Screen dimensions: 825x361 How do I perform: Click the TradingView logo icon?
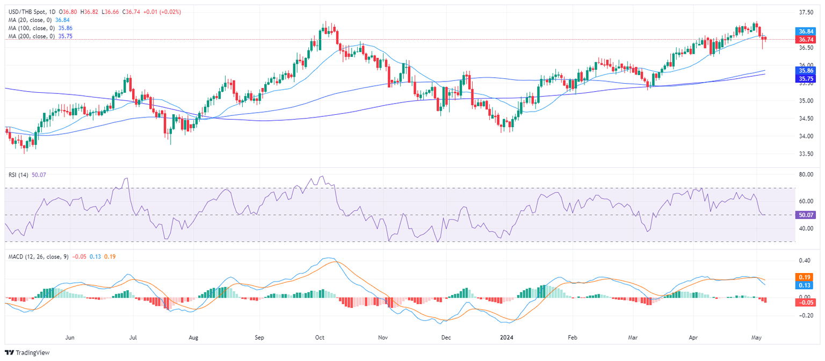9,352
